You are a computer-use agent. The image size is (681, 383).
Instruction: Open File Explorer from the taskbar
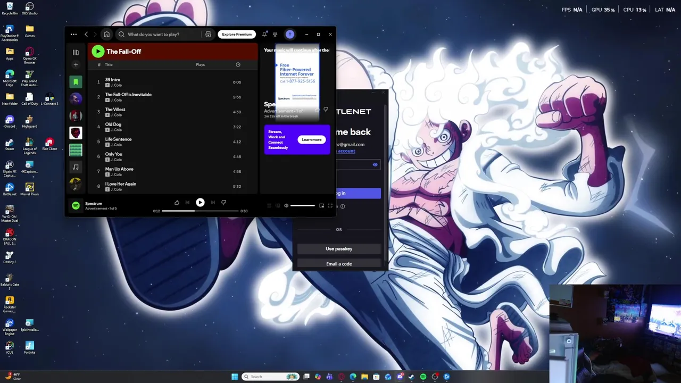[x=364, y=377]
